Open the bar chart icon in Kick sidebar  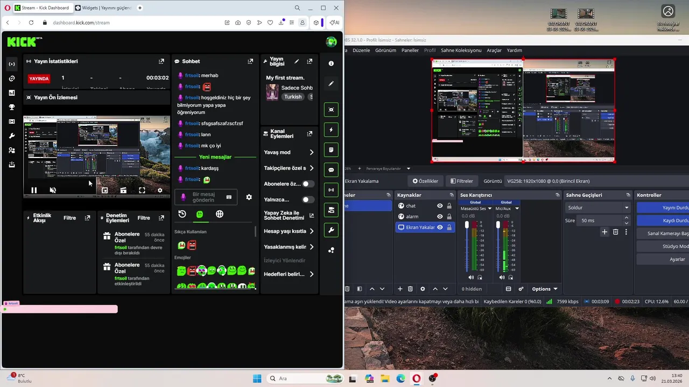click(x=12, y=92)
